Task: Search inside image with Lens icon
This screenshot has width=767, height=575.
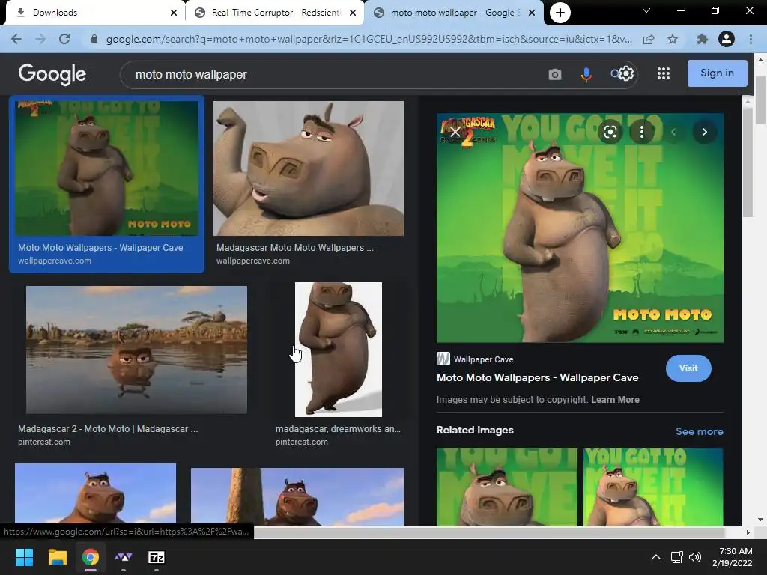Action: (x=610, y=132)
